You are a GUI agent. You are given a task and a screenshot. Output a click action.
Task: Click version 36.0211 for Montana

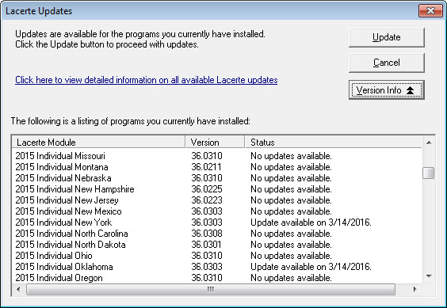206,167
